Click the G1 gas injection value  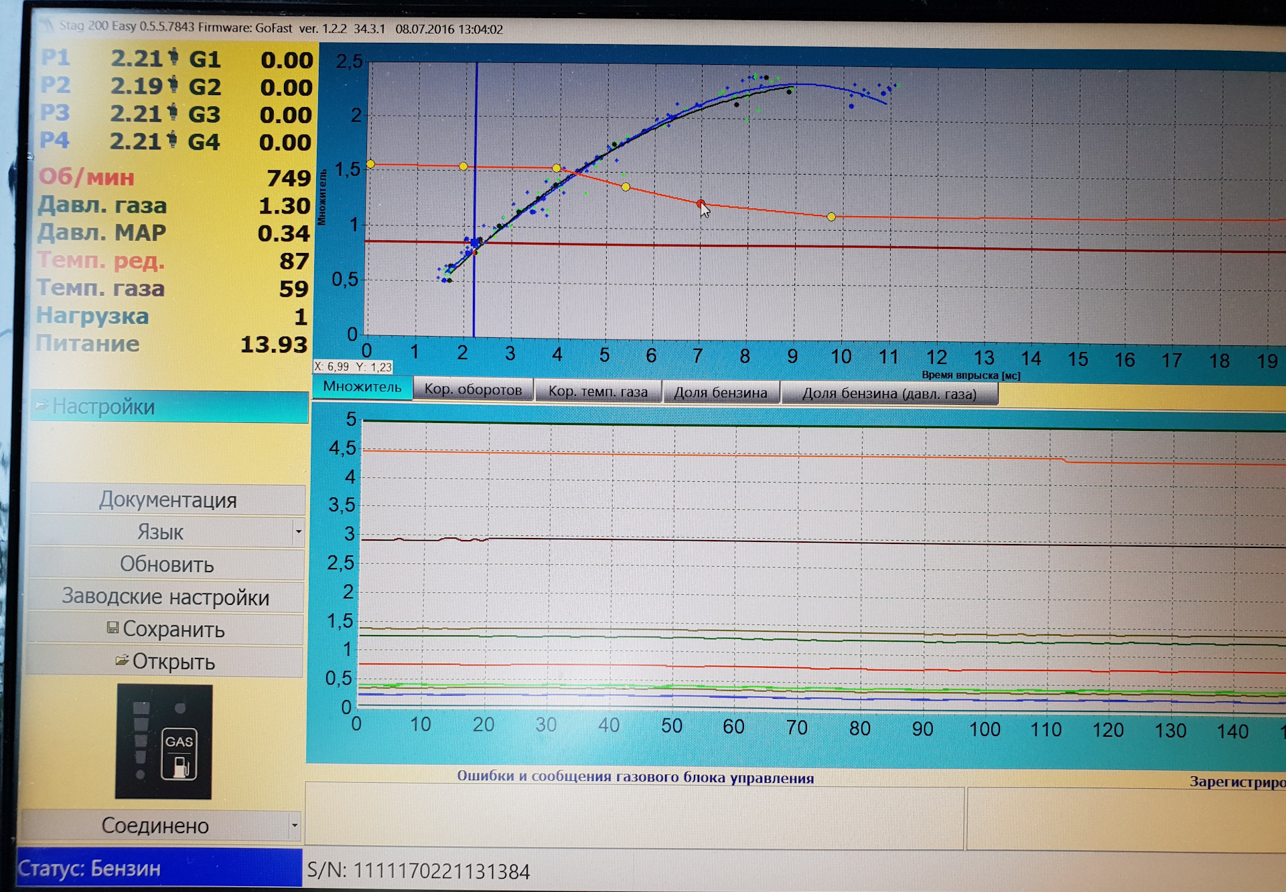click(x=287, y=60)
